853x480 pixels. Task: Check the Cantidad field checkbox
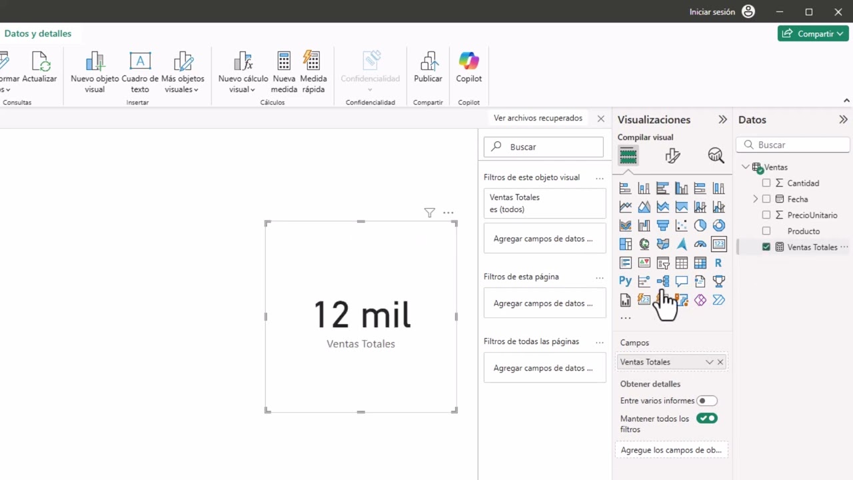click(x=766, y=183)
